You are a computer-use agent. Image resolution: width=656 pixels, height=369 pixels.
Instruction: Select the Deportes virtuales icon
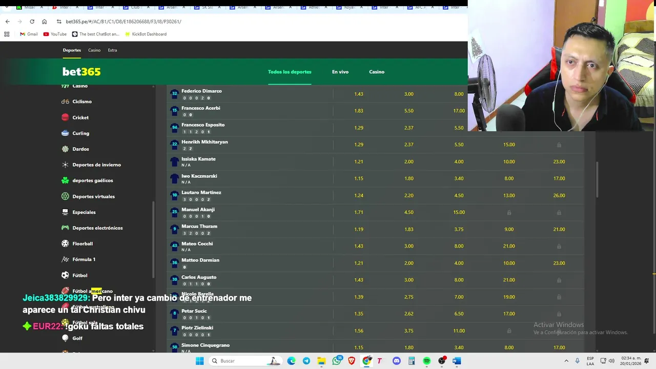click(x=65, y=196)
